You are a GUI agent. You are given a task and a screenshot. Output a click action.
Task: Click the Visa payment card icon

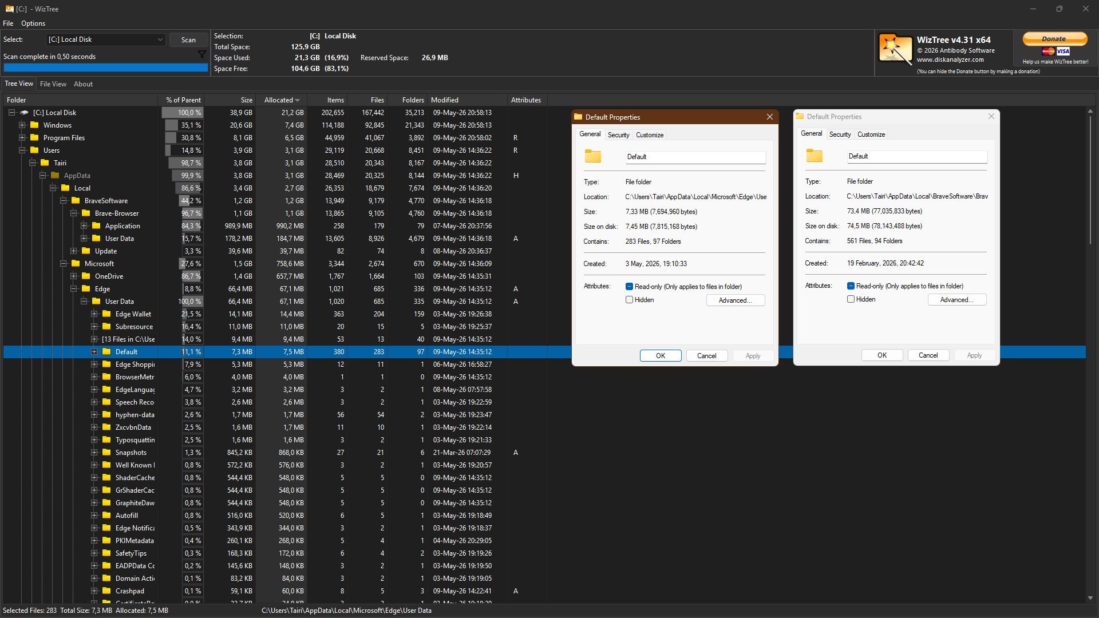point(1063,51)
